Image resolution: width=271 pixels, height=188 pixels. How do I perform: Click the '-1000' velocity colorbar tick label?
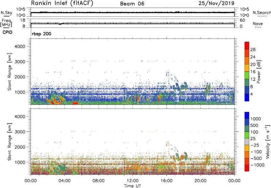pyautogui.click(x=257, y=165)
